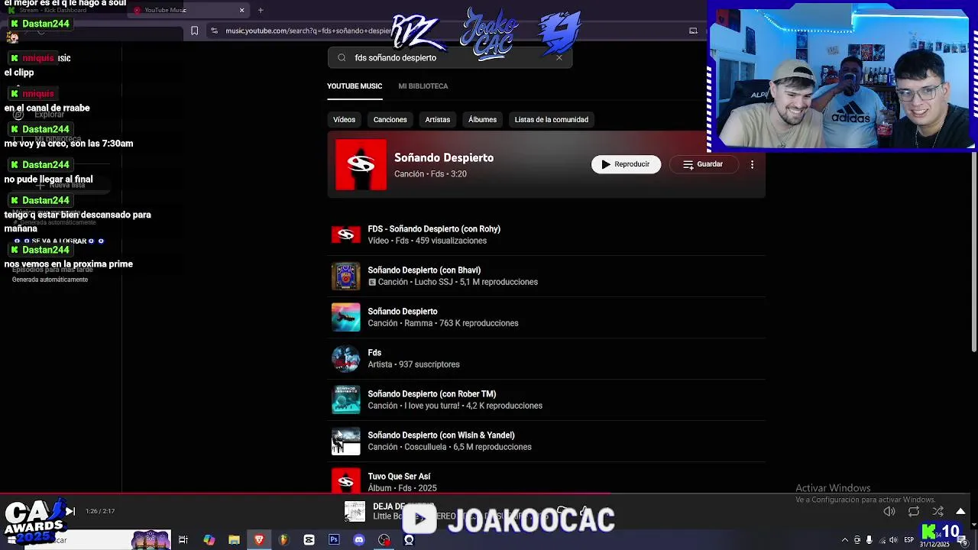Open the Soñando Despierto top result album art
978x550 pixels.
click(361, 164)
